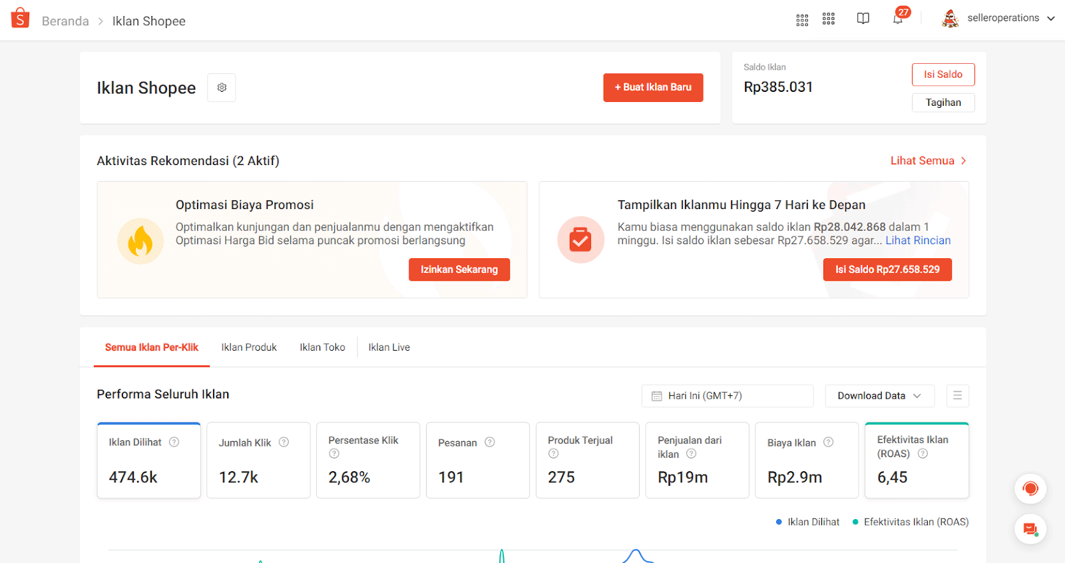Click the Beranda breadcrumb

65,21
